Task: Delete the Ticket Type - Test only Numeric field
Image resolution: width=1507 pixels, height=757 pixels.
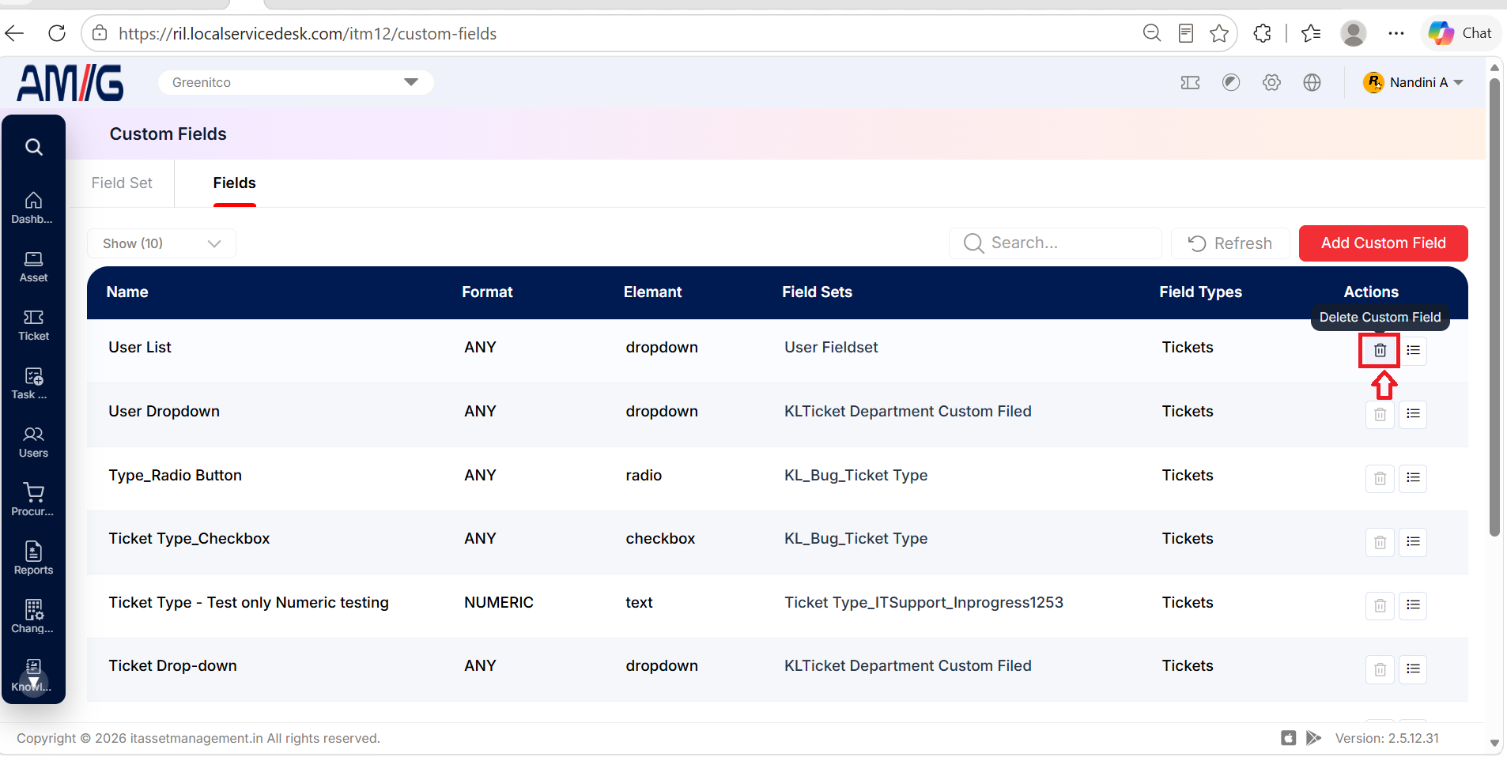Action: tap(1380, 605)
